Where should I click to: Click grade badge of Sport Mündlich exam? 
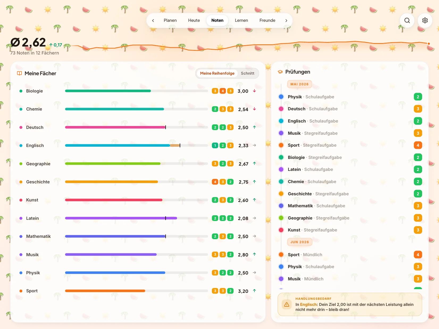coord(418,255)
